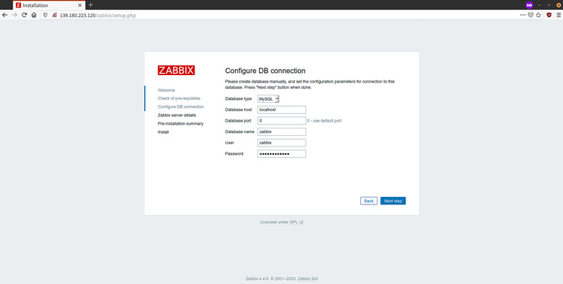Go to browser Home icon

pos(34,15)
